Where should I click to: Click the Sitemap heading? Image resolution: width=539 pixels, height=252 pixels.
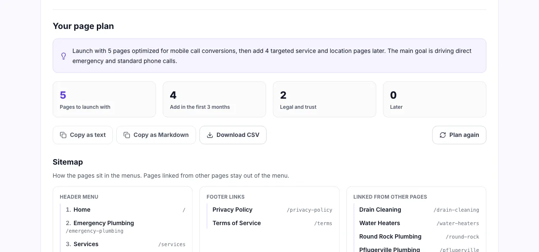[68, 162]
